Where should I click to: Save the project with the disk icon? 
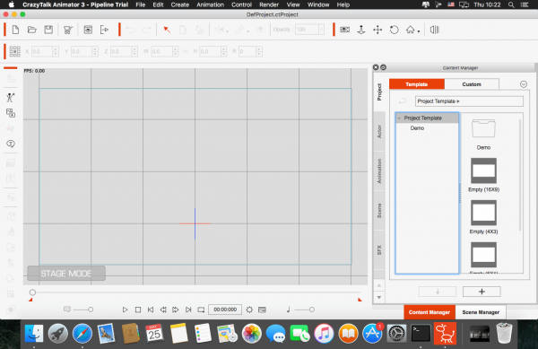point(48,30)
